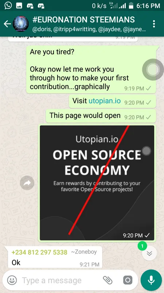
Task: Open group info via #EURONATION STEEMIANS title
Action: point(84,20)
